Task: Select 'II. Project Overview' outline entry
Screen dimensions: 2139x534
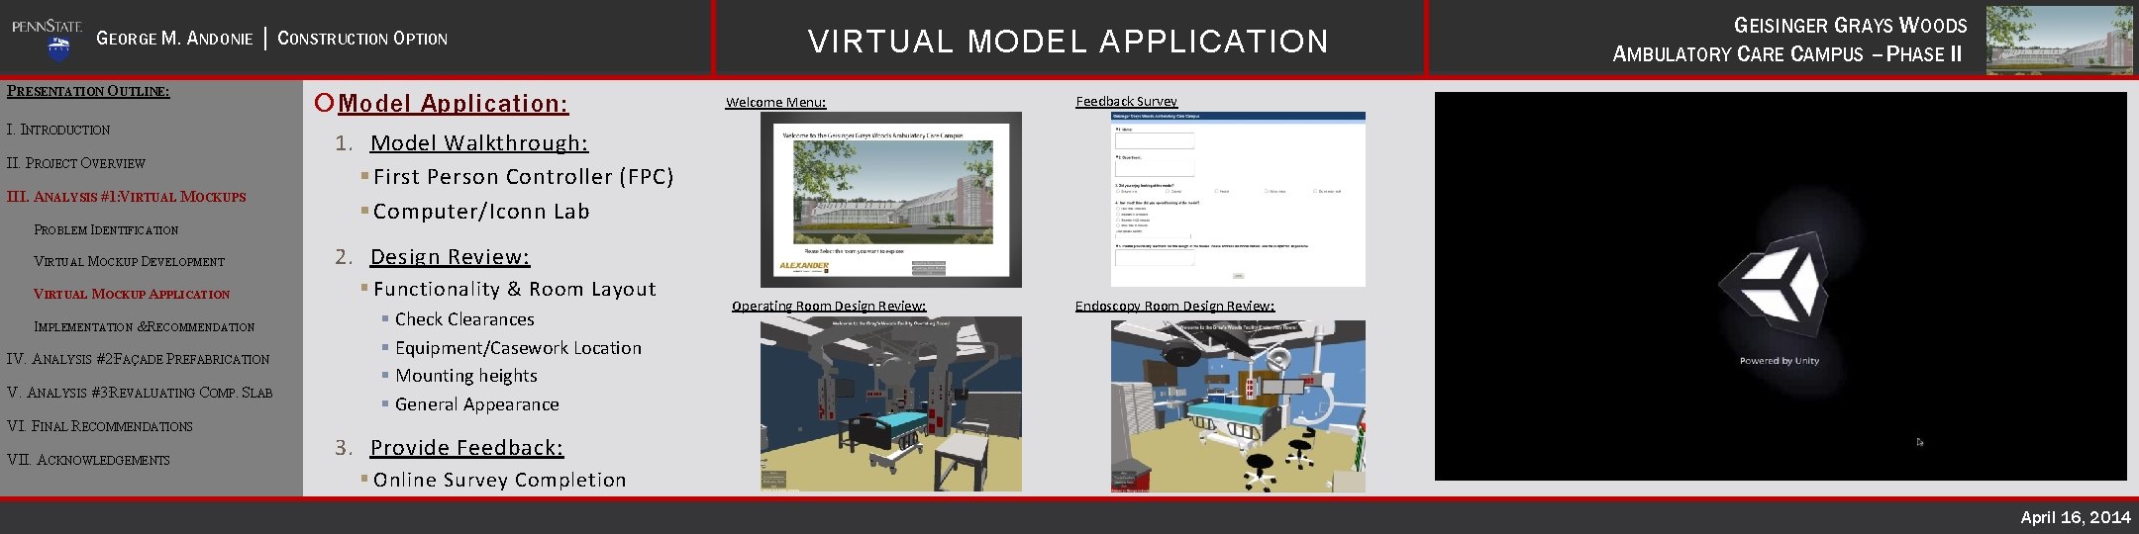Action: point(76,163)
